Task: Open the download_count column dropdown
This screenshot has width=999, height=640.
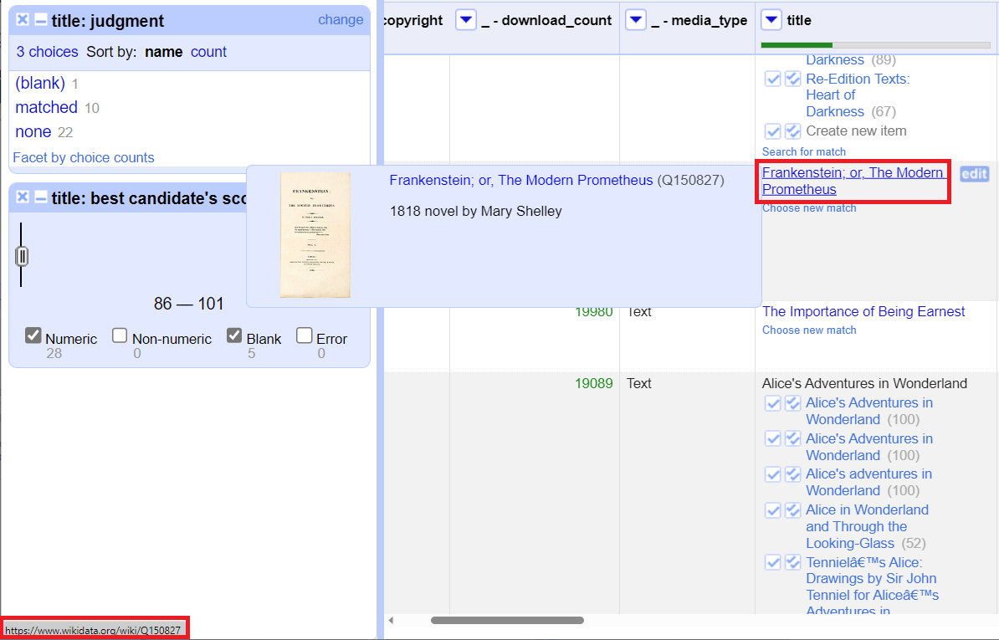Action: [x=466, y=19]
